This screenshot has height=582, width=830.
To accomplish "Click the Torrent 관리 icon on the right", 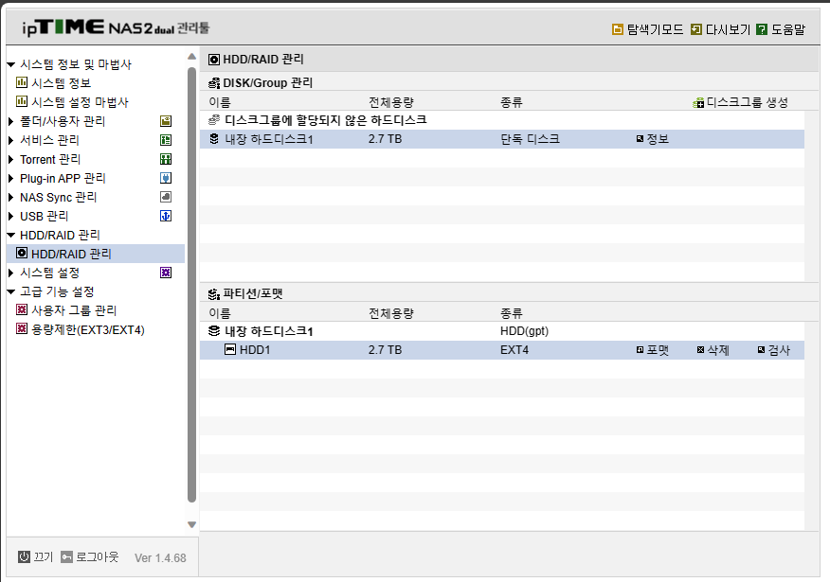I will (166, 159).
